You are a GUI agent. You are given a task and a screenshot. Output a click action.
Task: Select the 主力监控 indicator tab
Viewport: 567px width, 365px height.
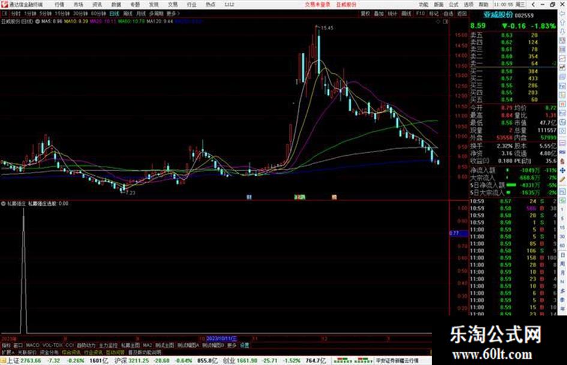point(108,345)
